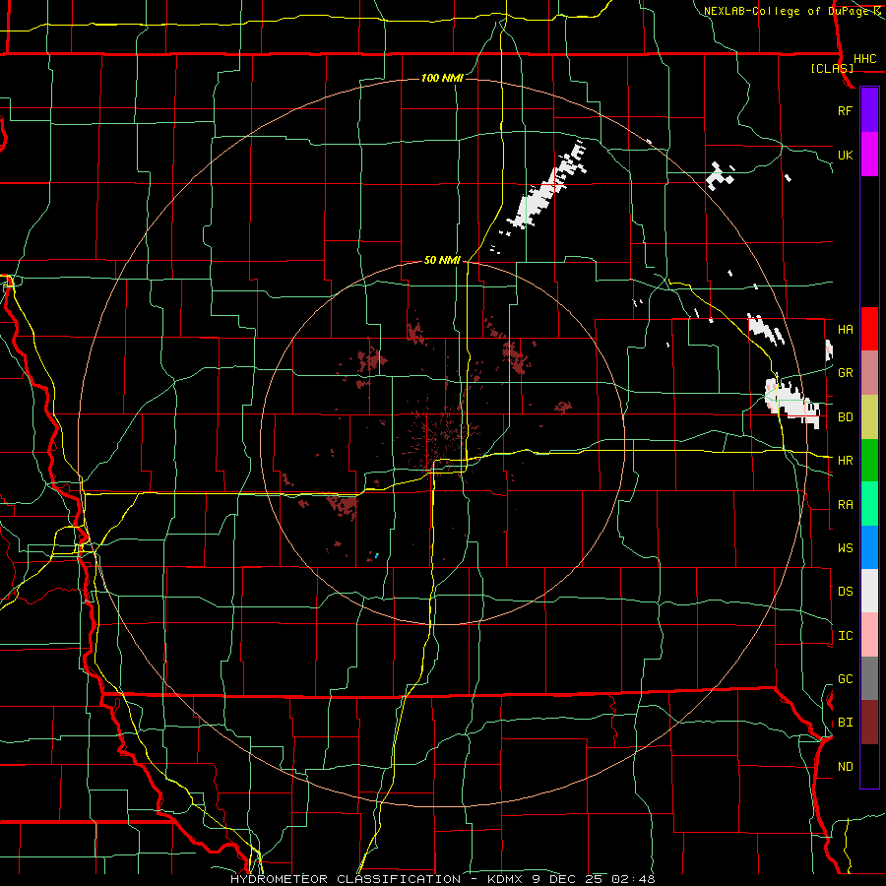Click the "HHC" product code text
This screenshot has height=886, width=886.
tap(865, 59)
